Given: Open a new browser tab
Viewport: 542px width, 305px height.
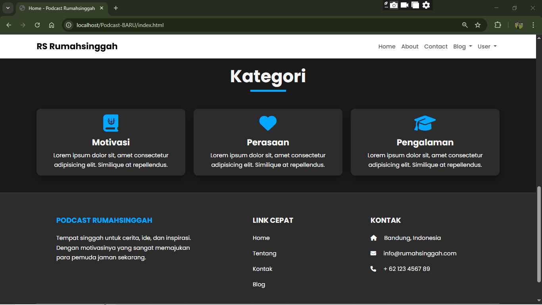Looking at the screenshot, I should click(116, 8).
